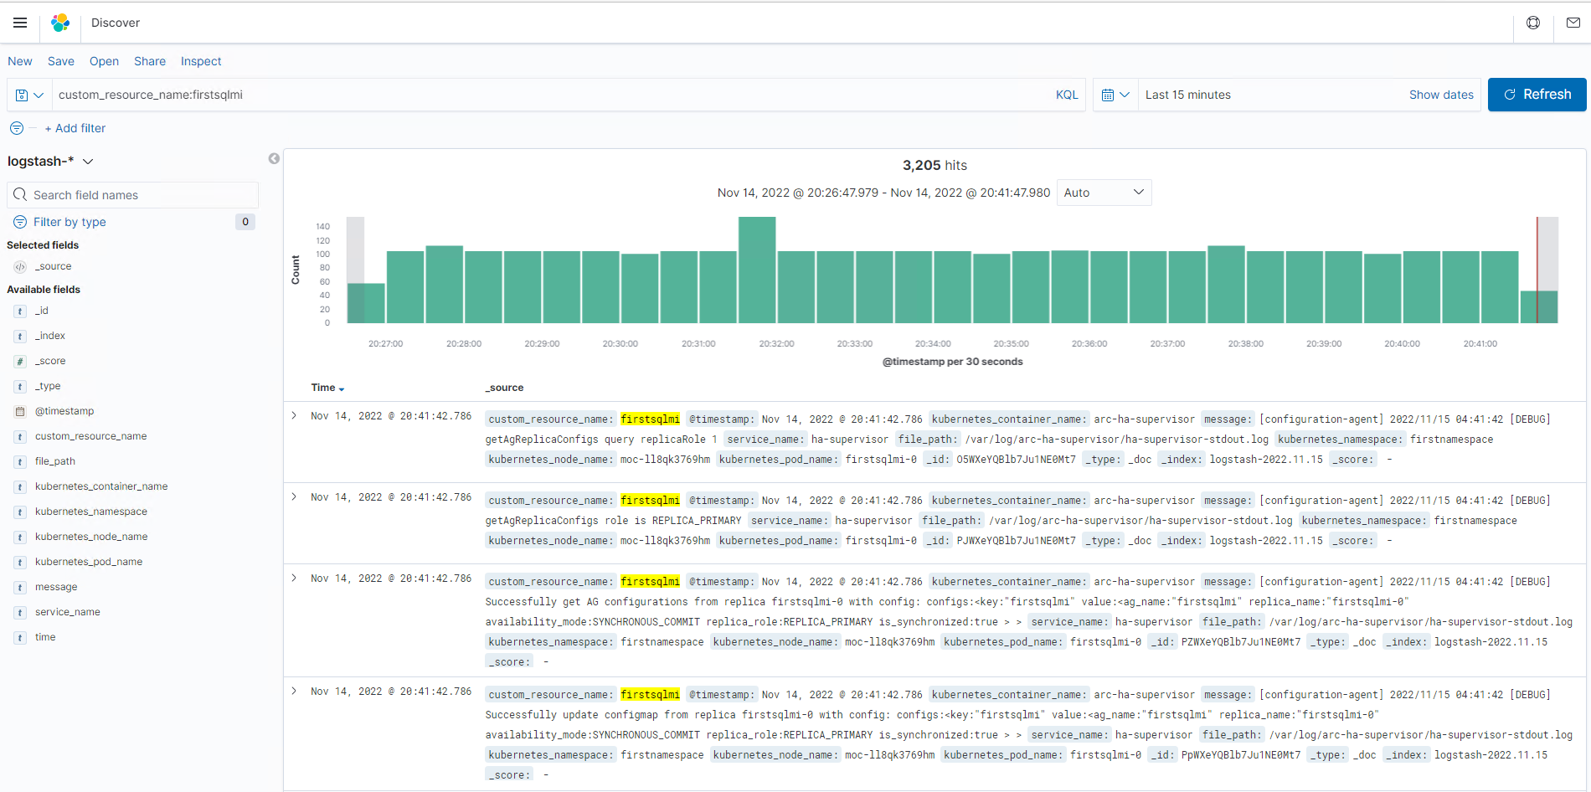The height and width of the screenshot is (792, 1591).
Task: Expand the first log document row
Action: click(x=294, y=416)
